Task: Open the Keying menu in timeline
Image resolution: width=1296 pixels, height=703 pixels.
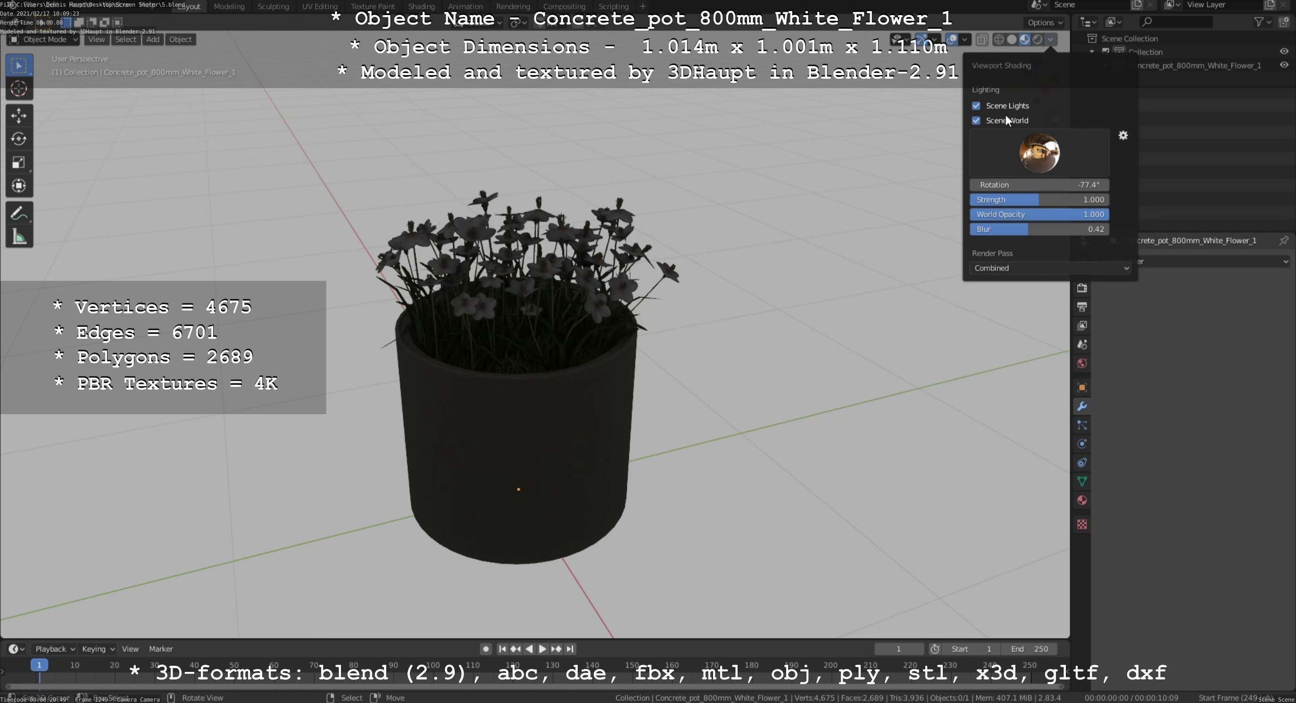Action: coord(98,649)
